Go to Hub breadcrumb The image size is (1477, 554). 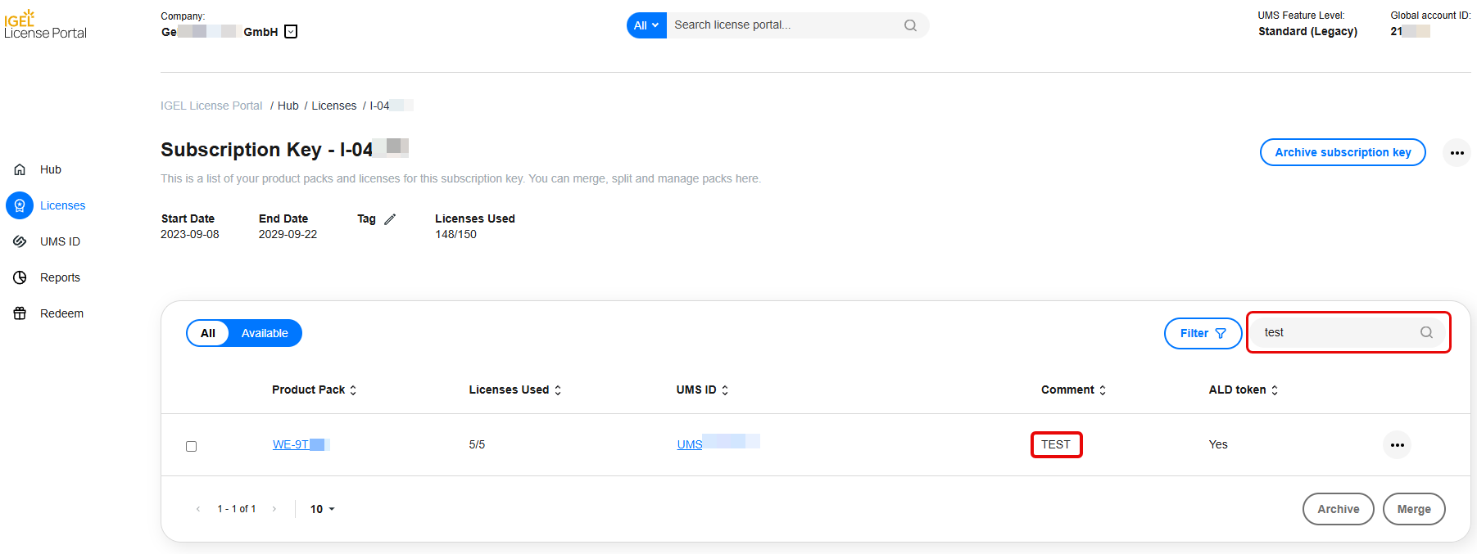pyautogui.click(x=288, y=106)
